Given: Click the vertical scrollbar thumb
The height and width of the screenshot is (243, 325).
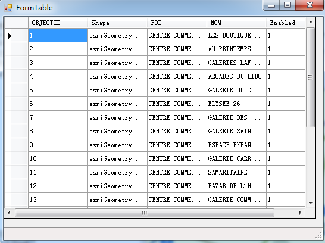Looking at the screenshot, I should tap(310, 77).
